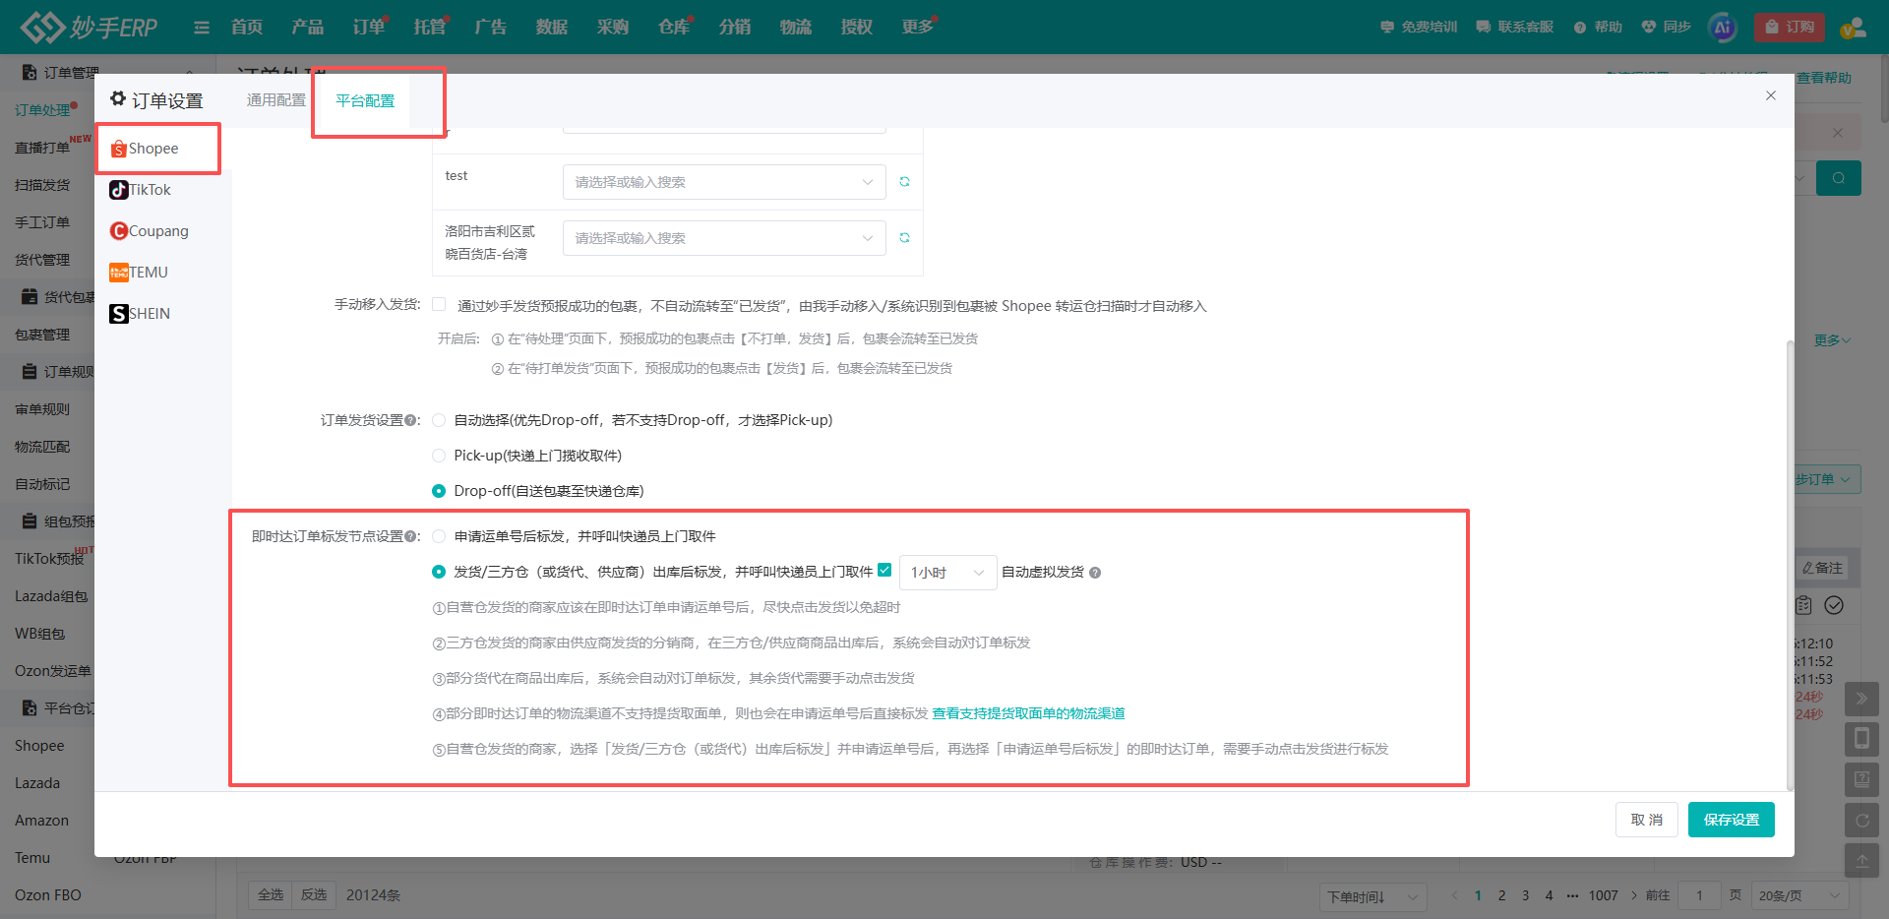Open the 20条/页 page size dropdown
The height and width of the screenshot is (919, 1889).
(x=1799, y=896)
